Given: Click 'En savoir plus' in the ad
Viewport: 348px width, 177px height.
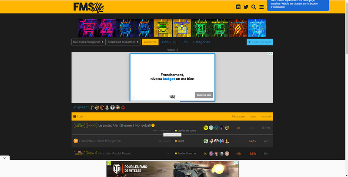Looking at the screenshot, I should [x=204, y=95].
